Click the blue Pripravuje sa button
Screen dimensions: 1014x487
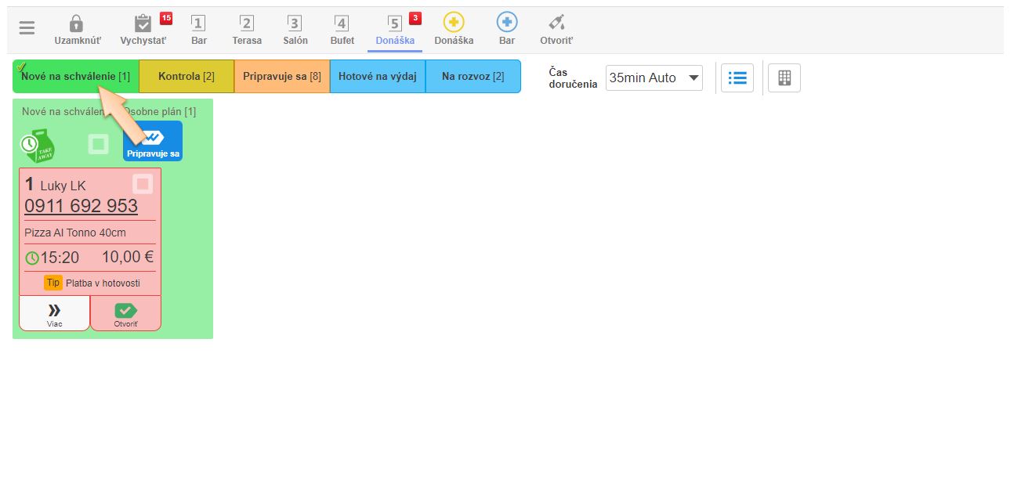pyautogui.click(x=153, y=141)
